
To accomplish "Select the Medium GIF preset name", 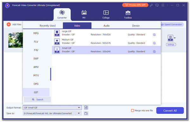I will (68, 40).
